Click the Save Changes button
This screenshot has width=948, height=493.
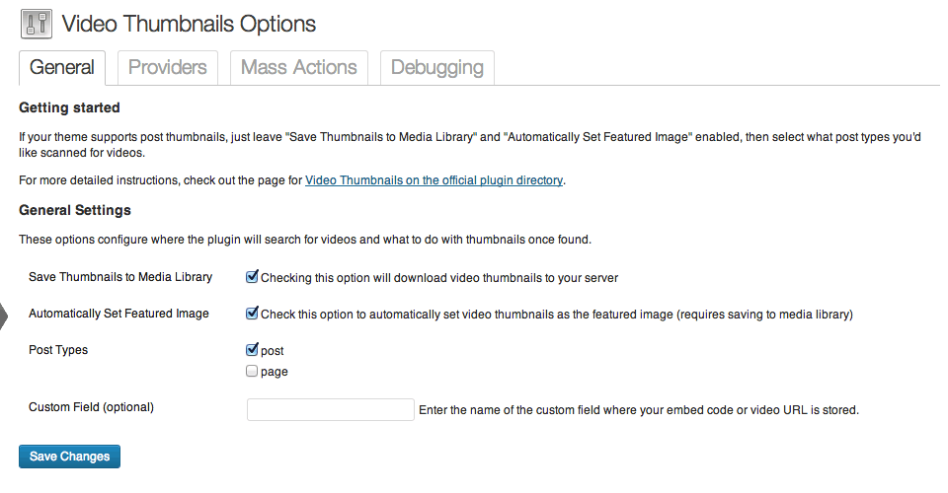[x=69, y=457]
